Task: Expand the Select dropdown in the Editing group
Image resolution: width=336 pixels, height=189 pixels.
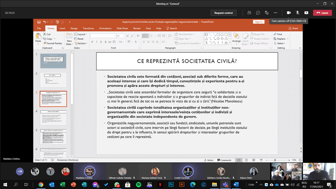Action: pyautogui.click(x=279, y=43)
